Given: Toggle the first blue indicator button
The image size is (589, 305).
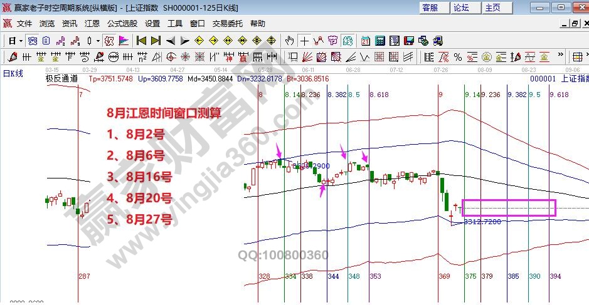Looking at the screenshot, I should coord(33,41).
